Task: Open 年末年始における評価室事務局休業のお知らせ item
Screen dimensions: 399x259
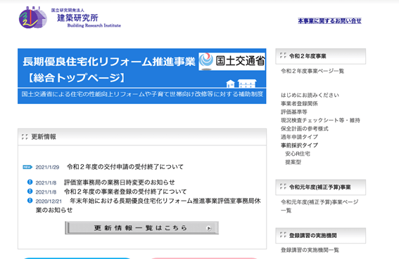Action: tap(148, 205)
